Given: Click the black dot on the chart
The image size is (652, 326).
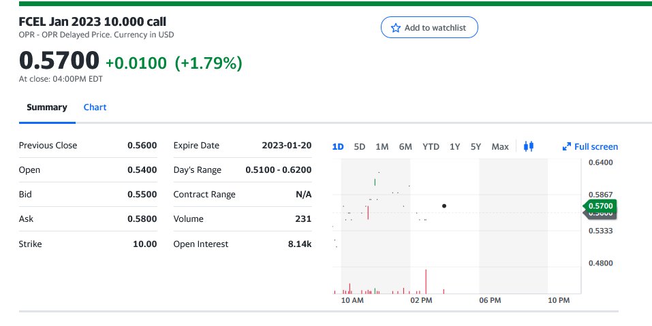Looking at the screenshot, I should click(x=444, y=206).
